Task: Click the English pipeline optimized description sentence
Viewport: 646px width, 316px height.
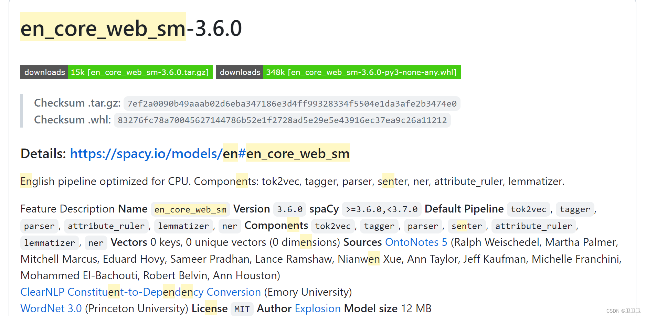Action: [x=293, y=181]
